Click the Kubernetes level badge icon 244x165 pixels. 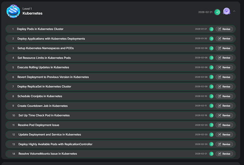pos(13,11)
